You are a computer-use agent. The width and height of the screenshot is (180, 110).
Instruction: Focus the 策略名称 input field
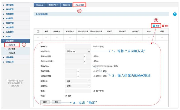(78, 47)
